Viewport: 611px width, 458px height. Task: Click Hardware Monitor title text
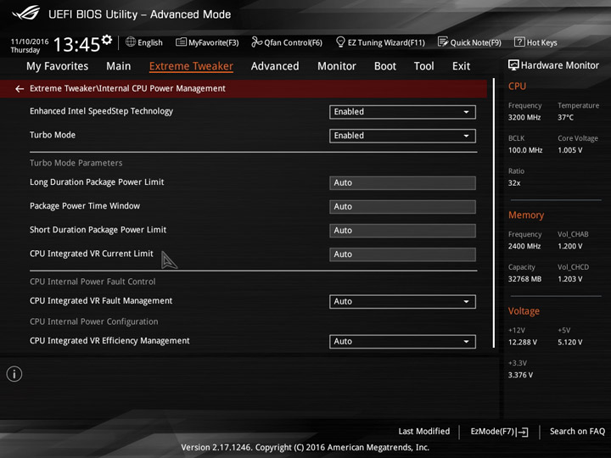click(x=559, y=65)
